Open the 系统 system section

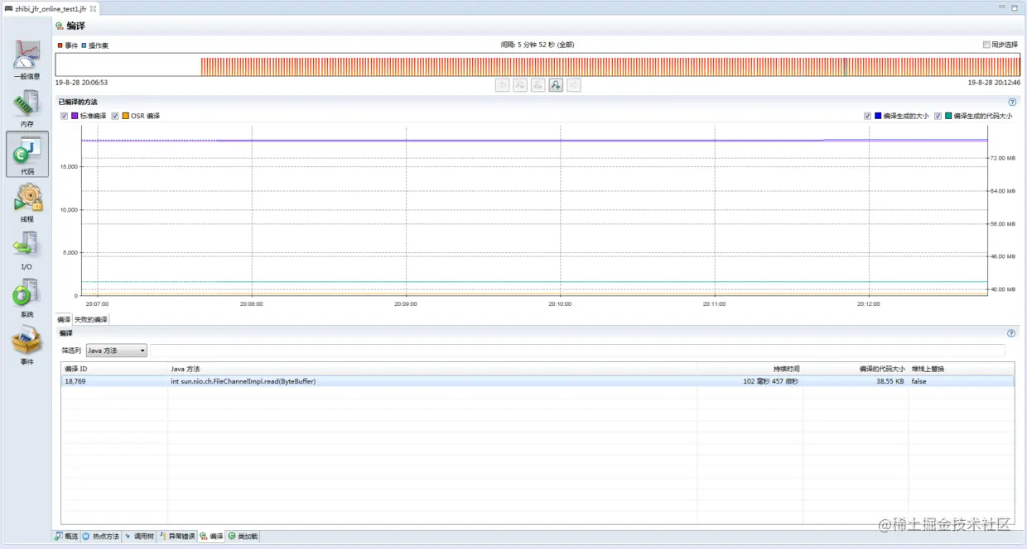(27, 297)
